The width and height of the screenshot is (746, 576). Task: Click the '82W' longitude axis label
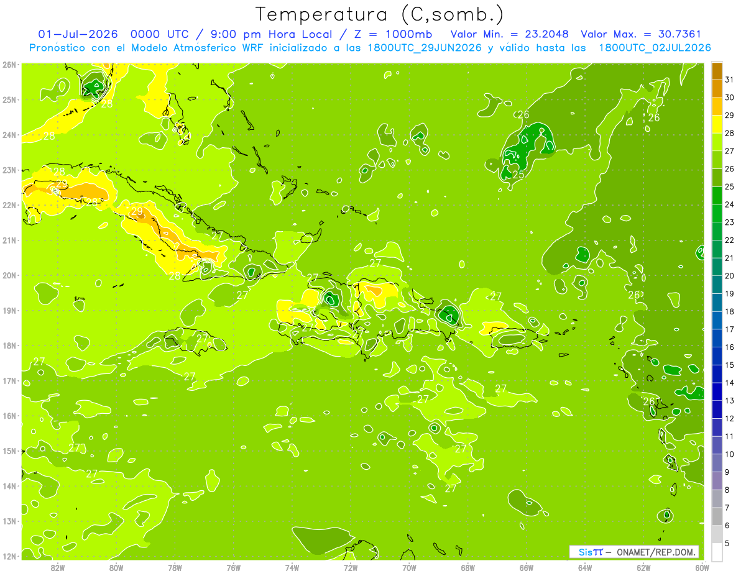[x=58, y=567]
